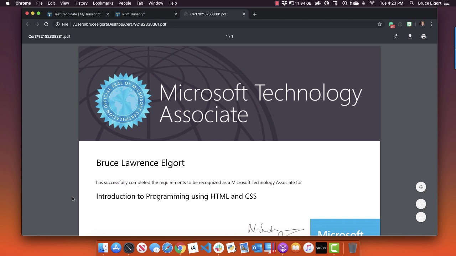
Task: Open Safari from the dock
Action: click(x=167, y=248)
